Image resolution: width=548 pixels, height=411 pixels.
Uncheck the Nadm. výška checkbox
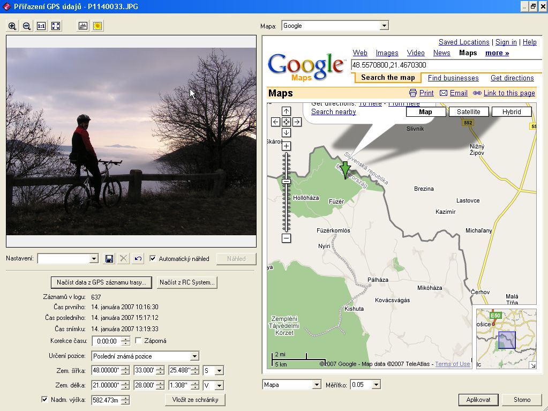tap(45, 400)
